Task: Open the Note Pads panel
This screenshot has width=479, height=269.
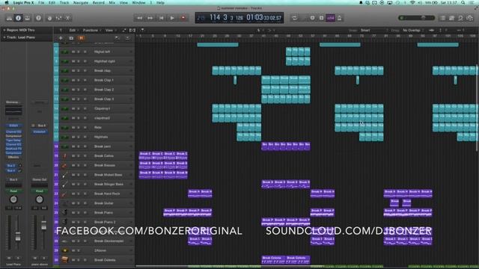Action: [451, 18]
